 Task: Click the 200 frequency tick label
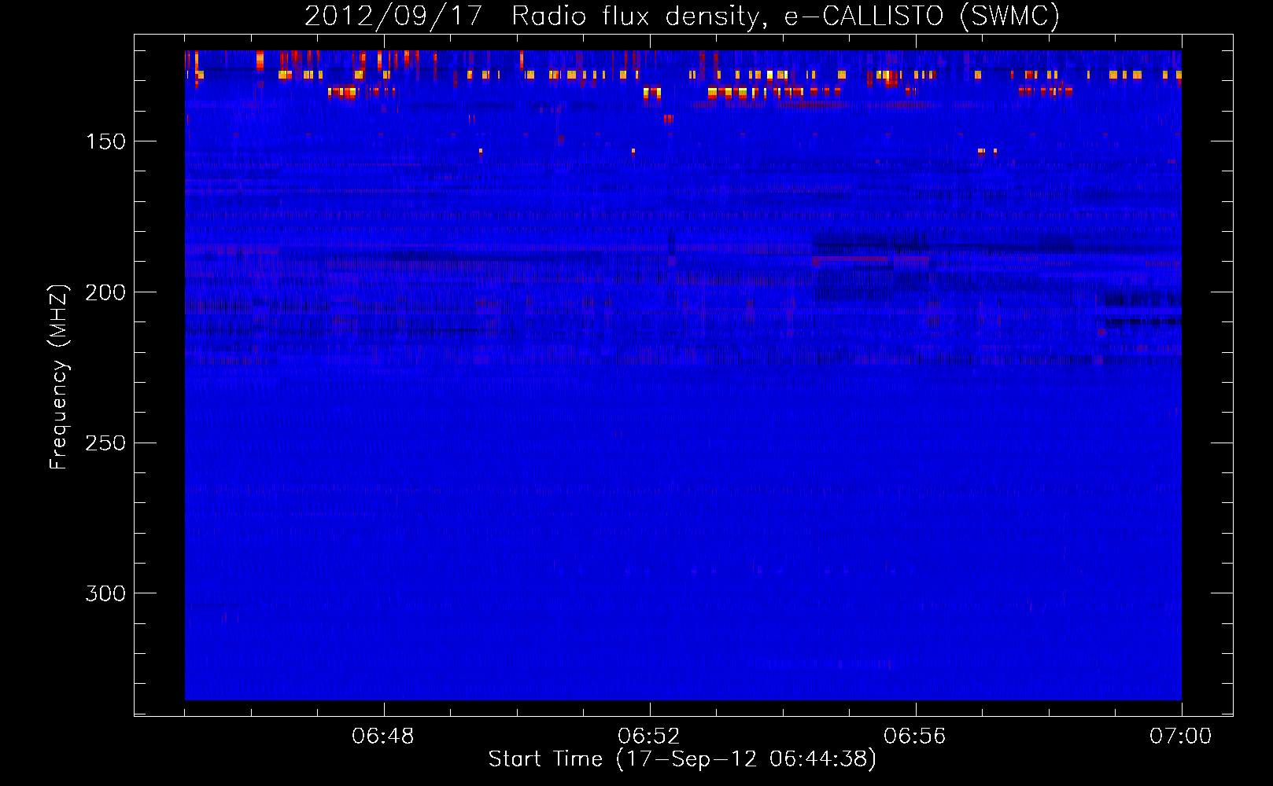pyautogui.click(x=105, y=292)
